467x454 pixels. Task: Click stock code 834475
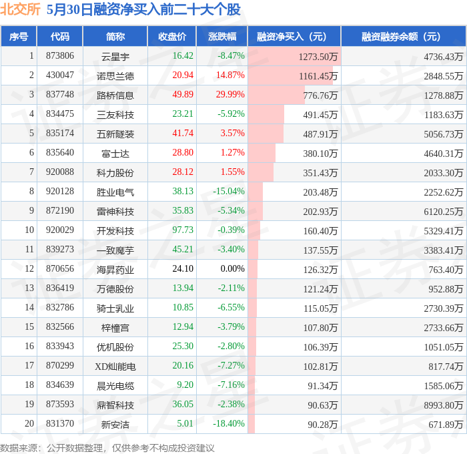(60, 113)
